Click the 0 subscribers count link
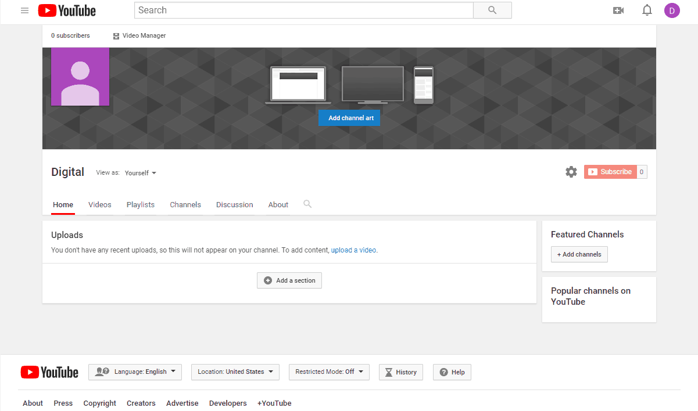Viewport: 698px width, 411px height. 70,35
